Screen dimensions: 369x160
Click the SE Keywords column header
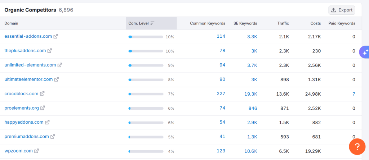click(245, 23)
